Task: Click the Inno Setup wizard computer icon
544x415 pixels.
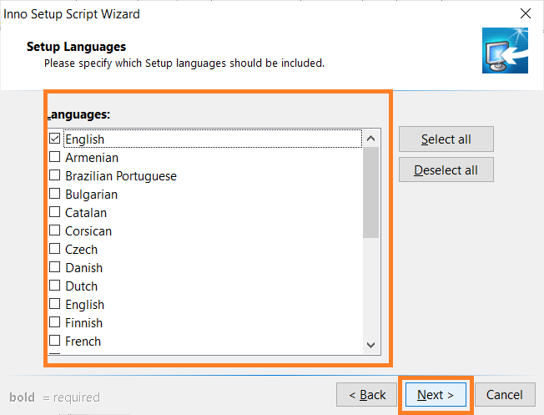Action: 505,51
